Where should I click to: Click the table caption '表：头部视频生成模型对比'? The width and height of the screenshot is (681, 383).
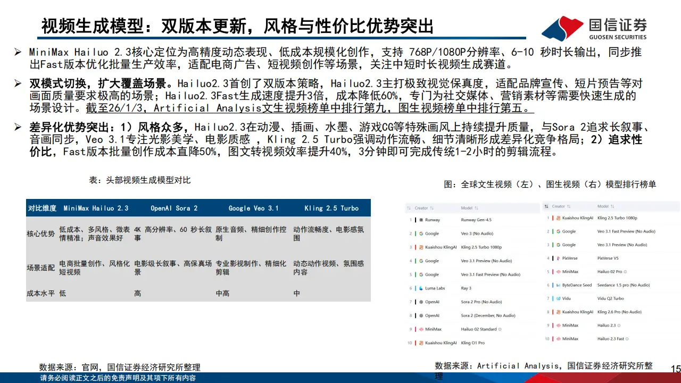click(x=140, y=180)
